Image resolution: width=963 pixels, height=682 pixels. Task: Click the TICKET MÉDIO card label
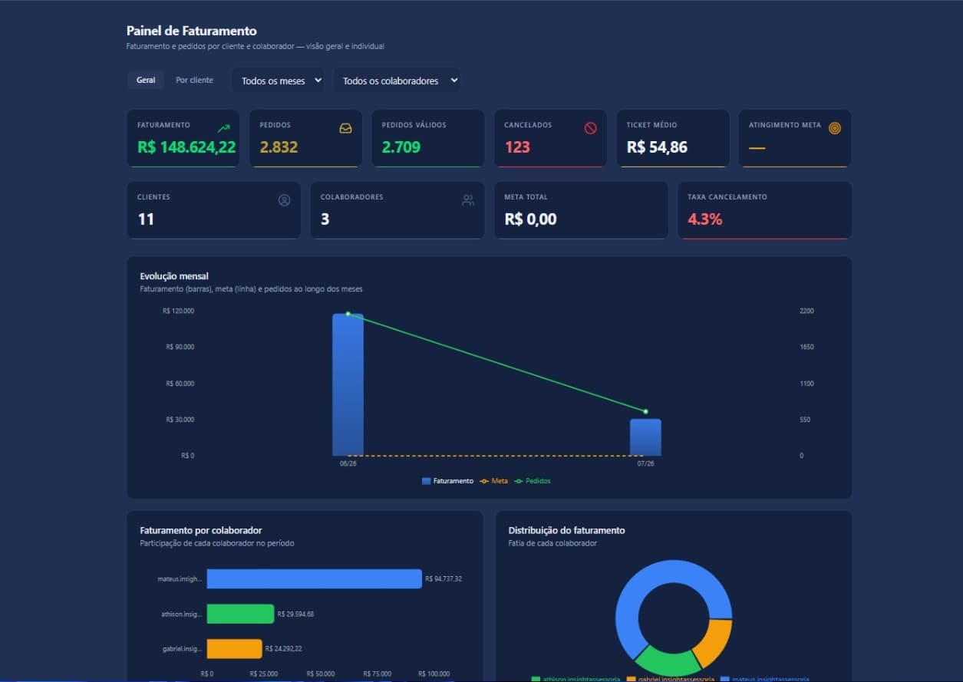[x=651, y=125]
